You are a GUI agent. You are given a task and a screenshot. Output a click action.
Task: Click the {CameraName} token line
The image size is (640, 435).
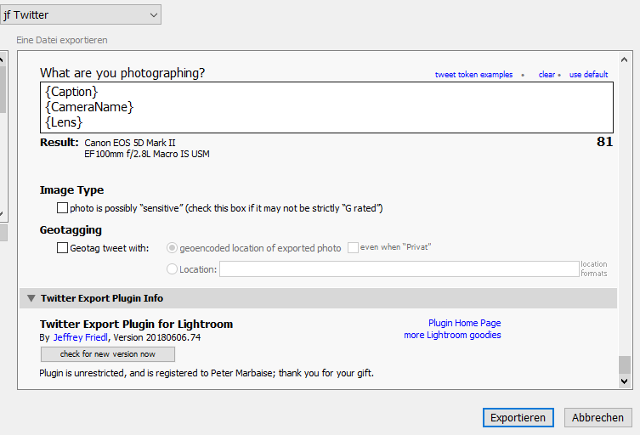(89, 107)
